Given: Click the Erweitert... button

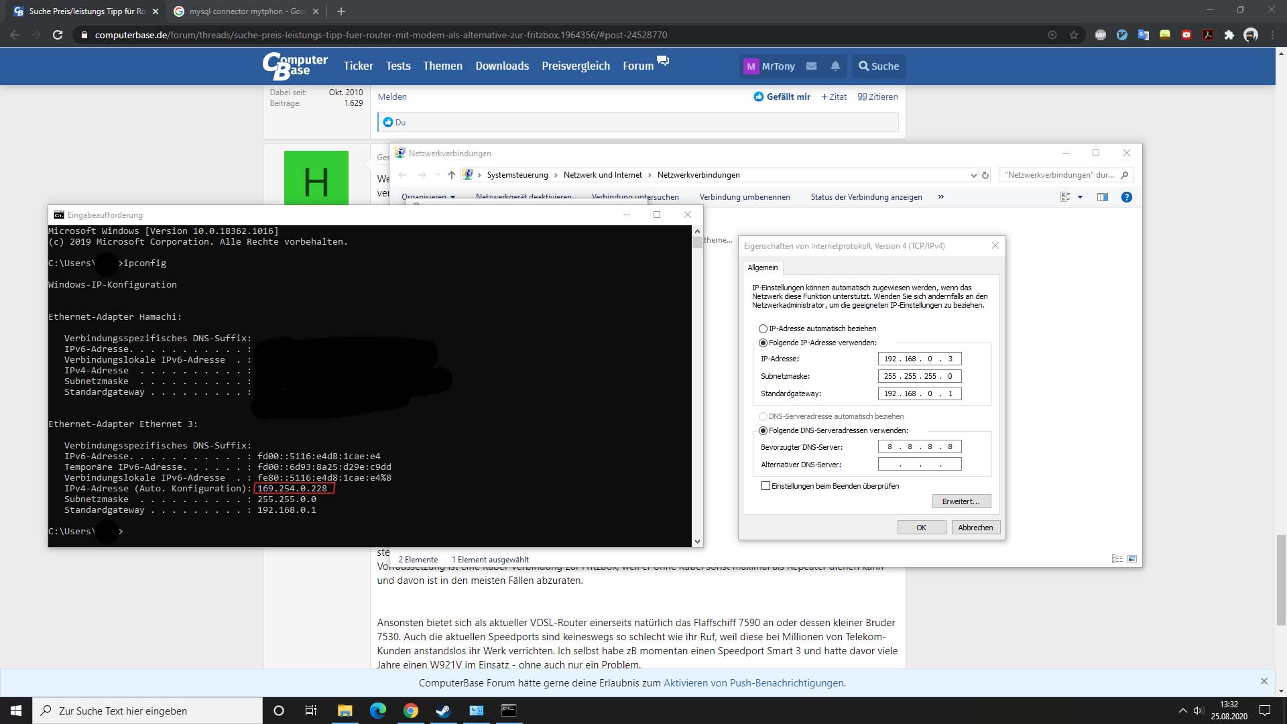Looking at the screenshot, I should [x=961, y=501].
